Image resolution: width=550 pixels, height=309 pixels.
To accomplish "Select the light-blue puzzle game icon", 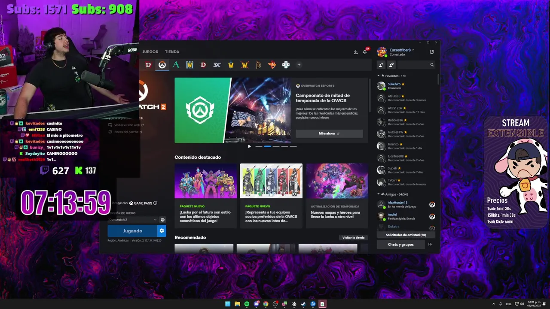I will click(x=286, y=65).
